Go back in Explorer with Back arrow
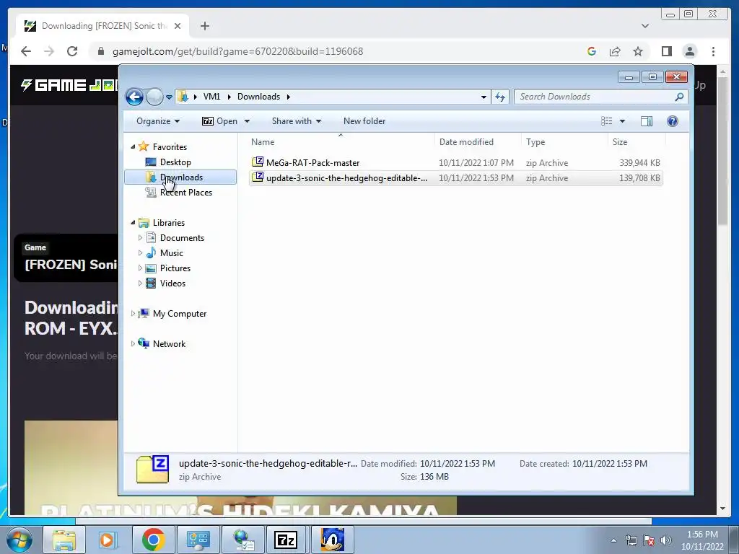The width and height of the screenshot is (739, 554). click(x=134, y=97)
